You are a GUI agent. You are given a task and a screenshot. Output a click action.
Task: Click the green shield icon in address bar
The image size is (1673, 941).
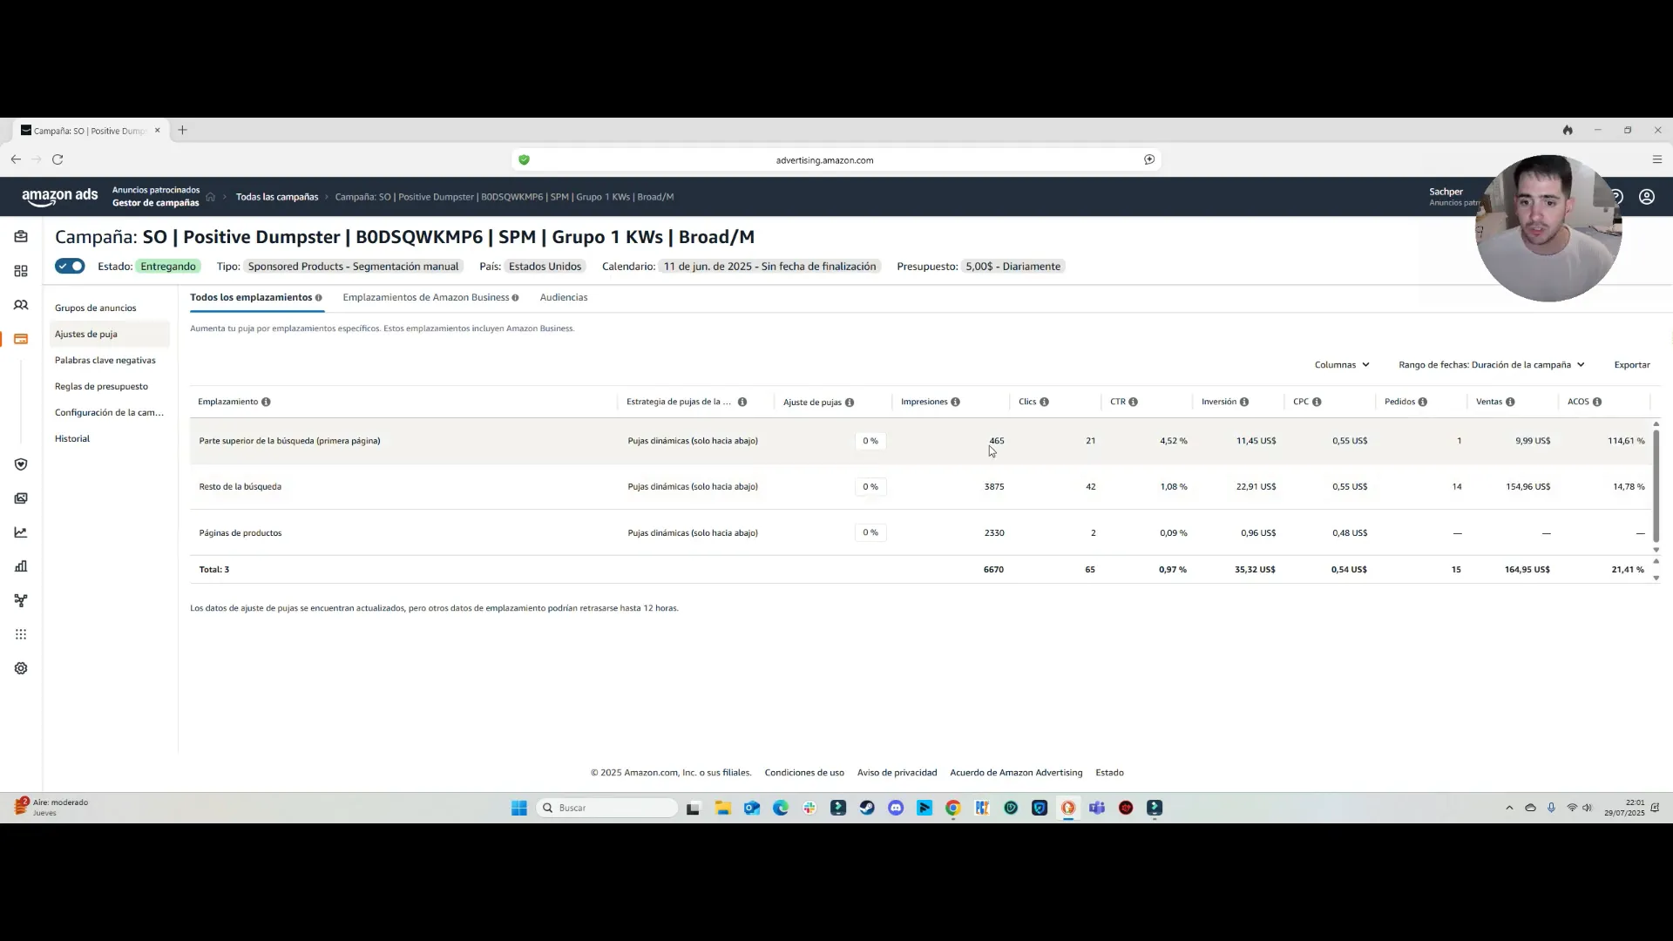524,159
